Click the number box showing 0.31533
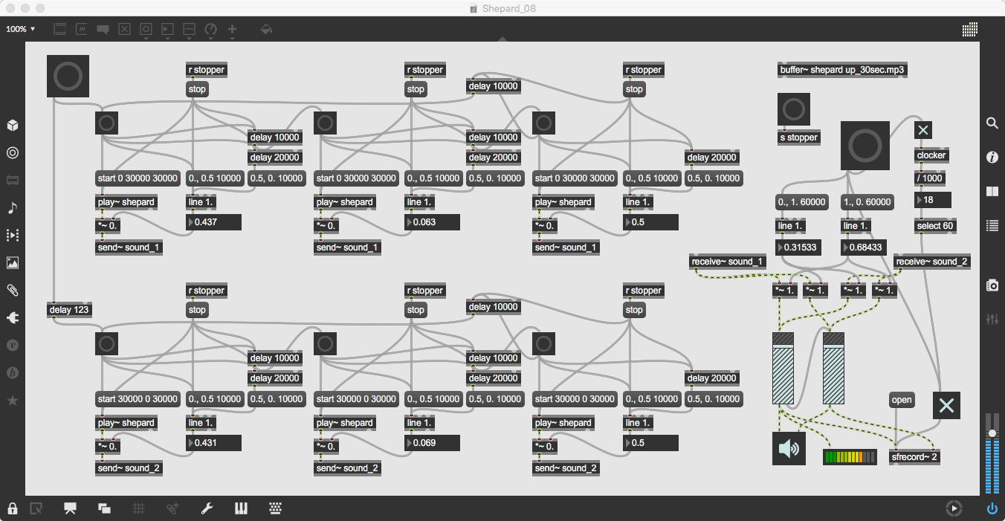 click(799, 247)
